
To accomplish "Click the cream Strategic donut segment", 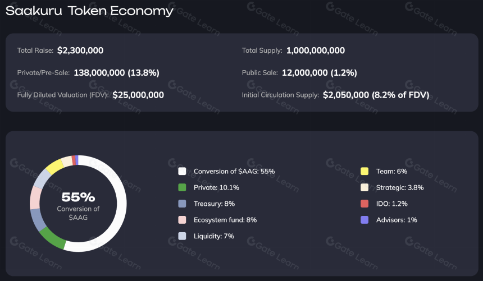I will (67, 162).
